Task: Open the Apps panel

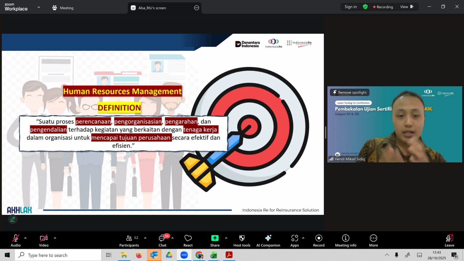Action: click(294, 241)
